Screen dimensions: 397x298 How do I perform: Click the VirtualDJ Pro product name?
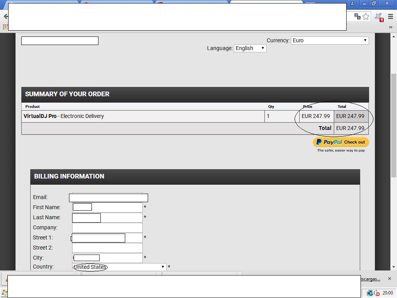pos(40,116)
